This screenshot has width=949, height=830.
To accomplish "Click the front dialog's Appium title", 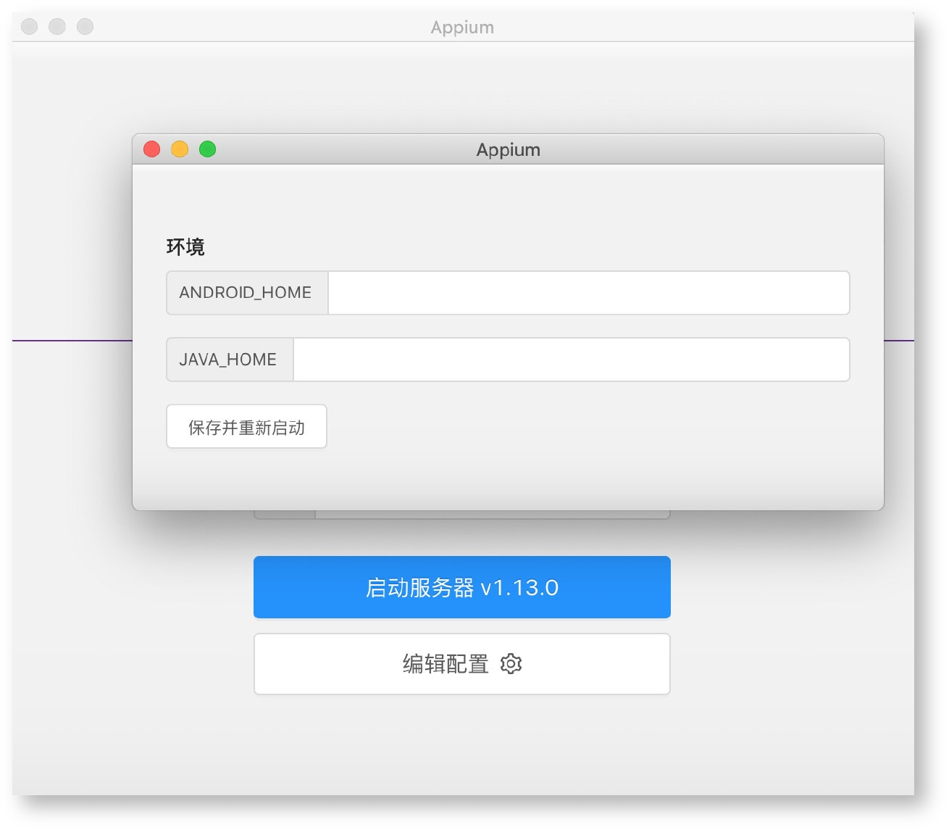I will 509,150.
